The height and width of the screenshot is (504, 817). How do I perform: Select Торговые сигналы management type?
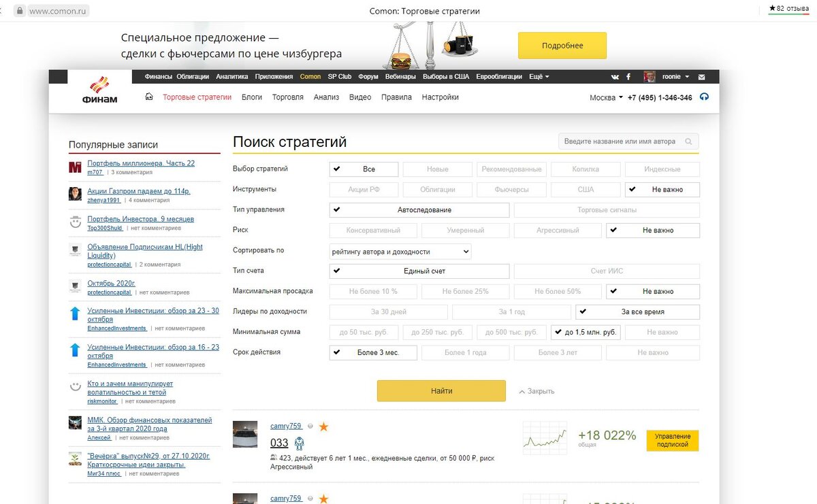click(x=607, y=210)
